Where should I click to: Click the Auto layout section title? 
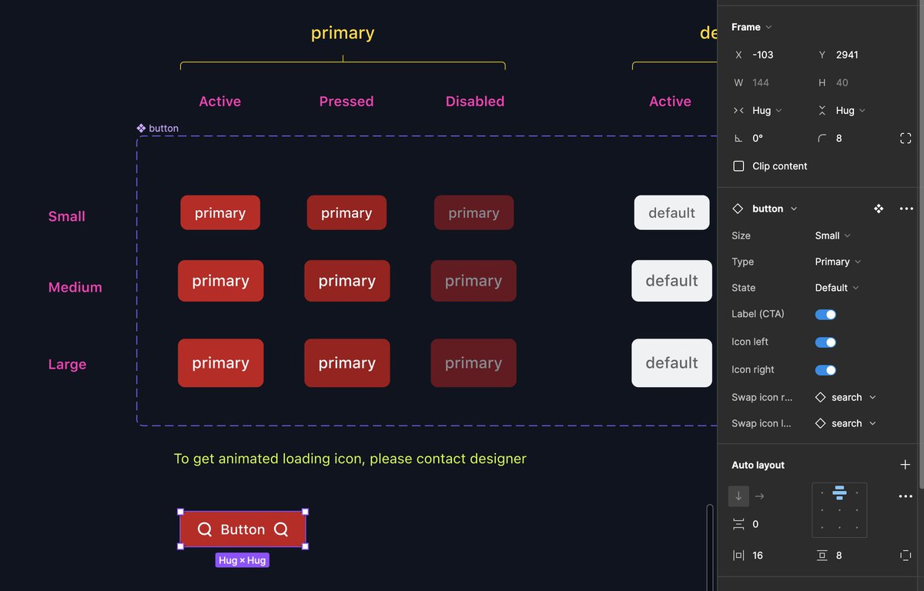click(x=758, y=465)
